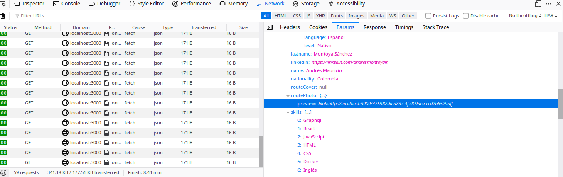This screenshot has width=563, height=177.
Task: Filter requests by HTML
Action: point(281,16)
